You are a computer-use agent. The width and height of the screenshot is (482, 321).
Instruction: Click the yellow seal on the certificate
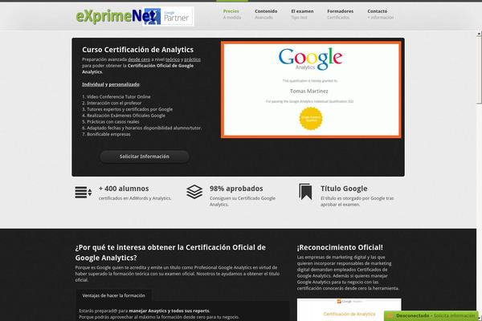pyautogui.click(x=311, y=119)
